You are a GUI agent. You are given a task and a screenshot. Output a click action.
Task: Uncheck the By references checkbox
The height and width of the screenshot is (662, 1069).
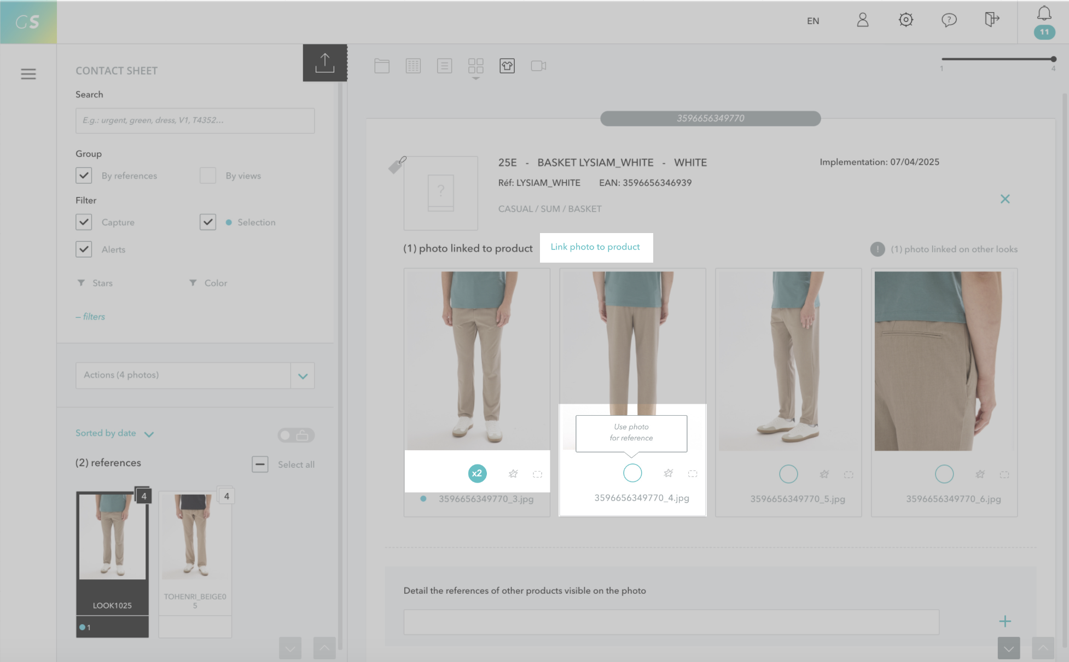[x=84, y=176]
